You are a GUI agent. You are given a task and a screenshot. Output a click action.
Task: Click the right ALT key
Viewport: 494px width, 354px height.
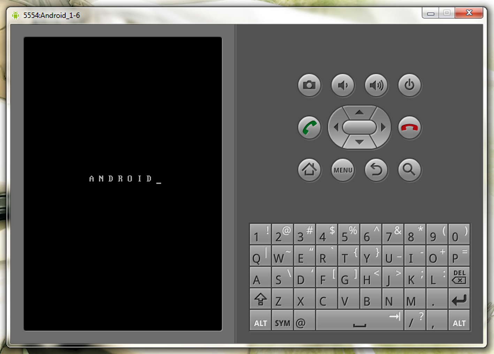point(459,320)
